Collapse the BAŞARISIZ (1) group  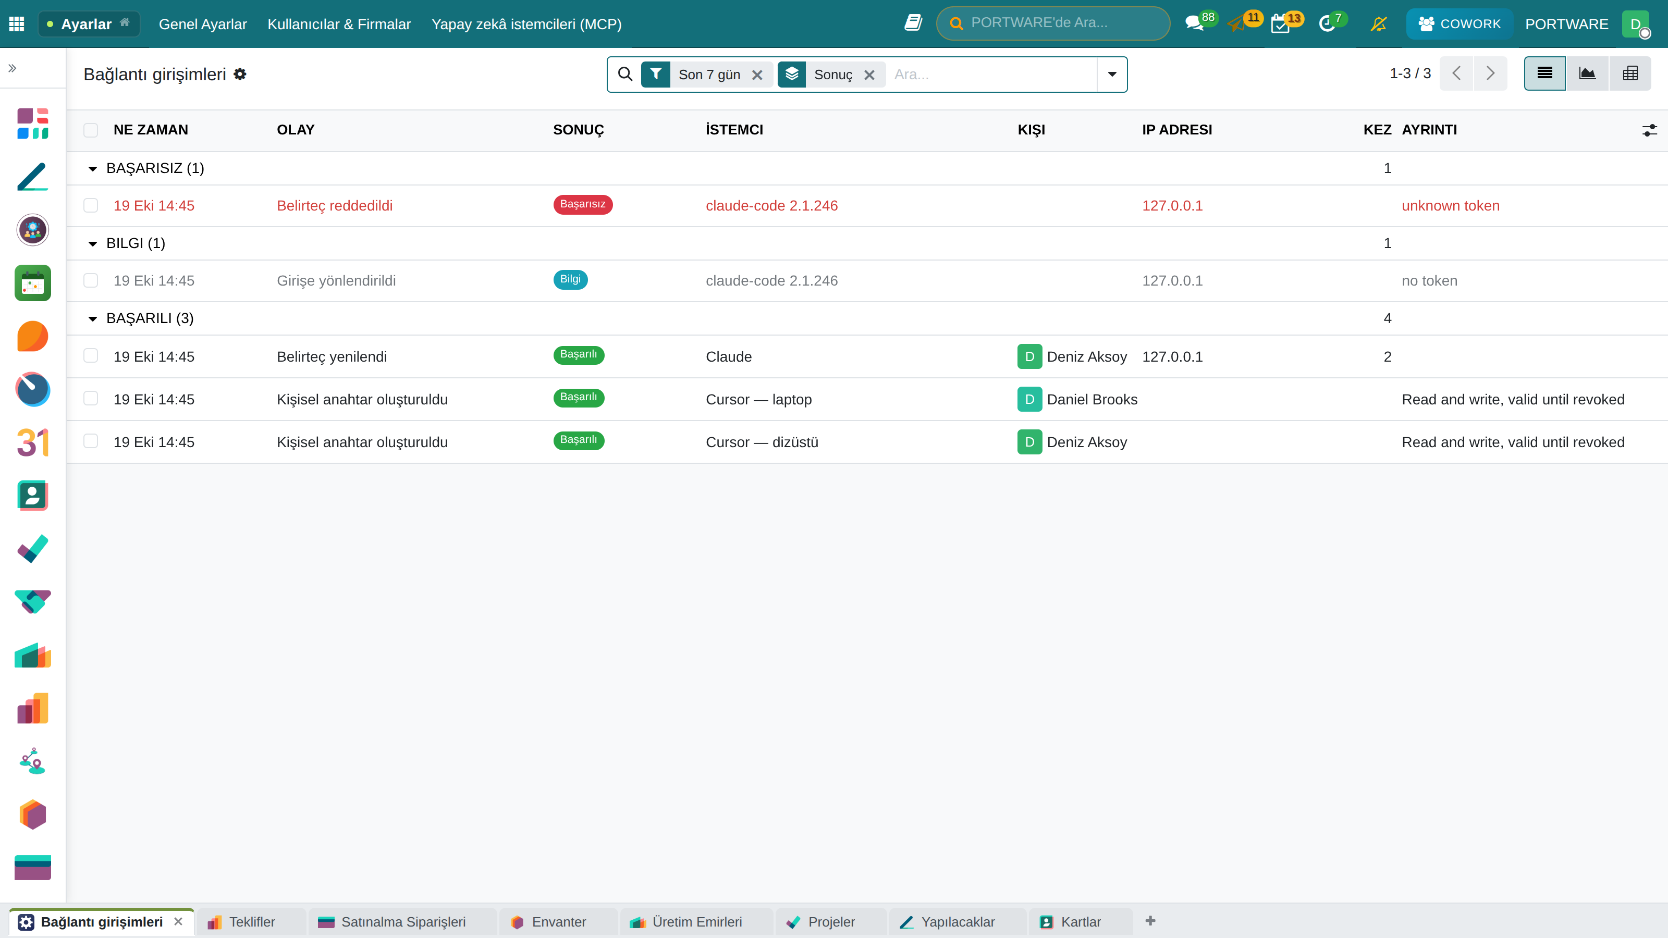point(93,169)
